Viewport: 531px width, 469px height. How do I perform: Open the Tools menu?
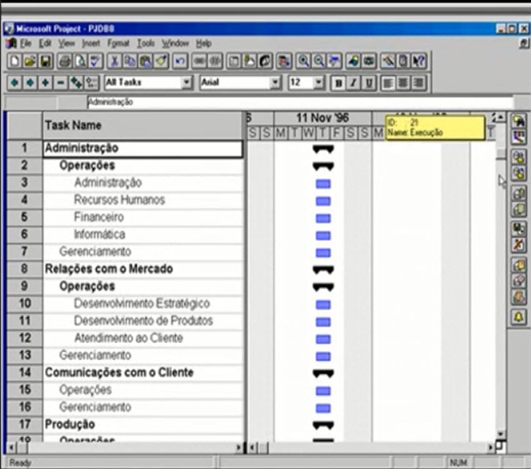tap(146, 44)
